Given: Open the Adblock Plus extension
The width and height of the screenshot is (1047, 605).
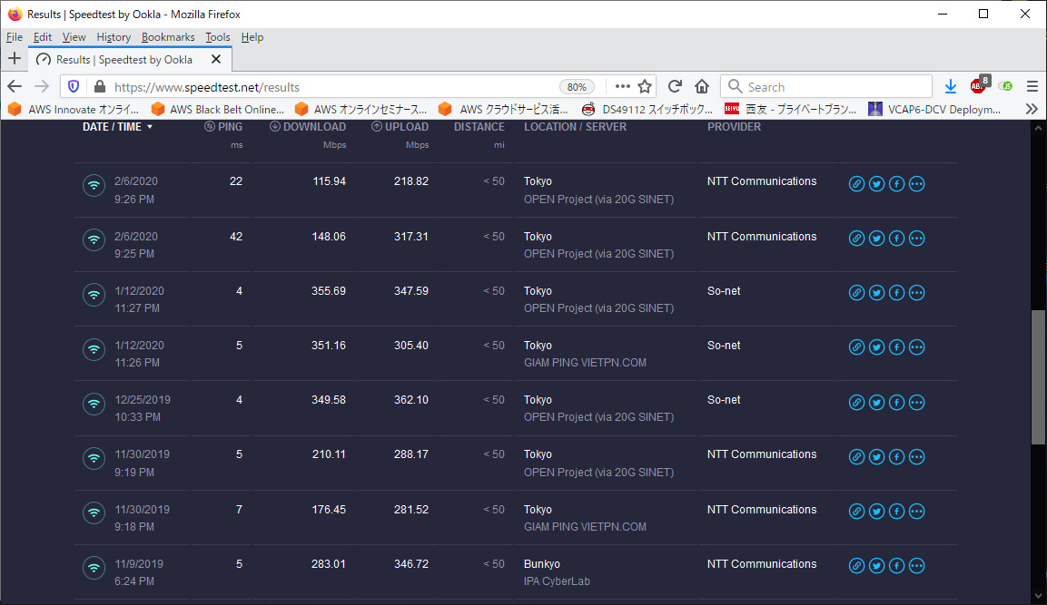Looking at the screenshot, I should click(x=978, y=86).
